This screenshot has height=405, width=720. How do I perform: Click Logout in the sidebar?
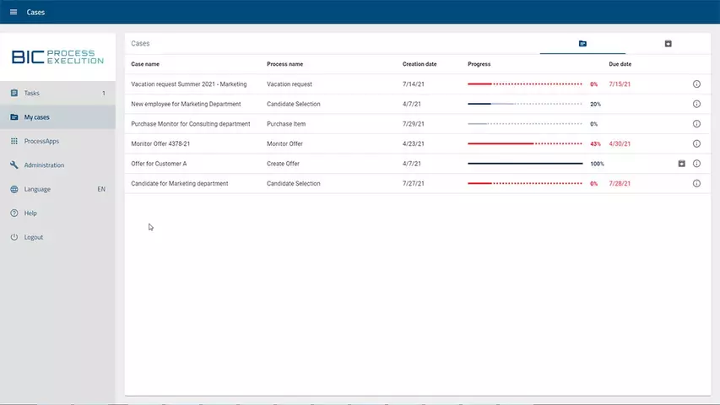[x=34, y=237]
